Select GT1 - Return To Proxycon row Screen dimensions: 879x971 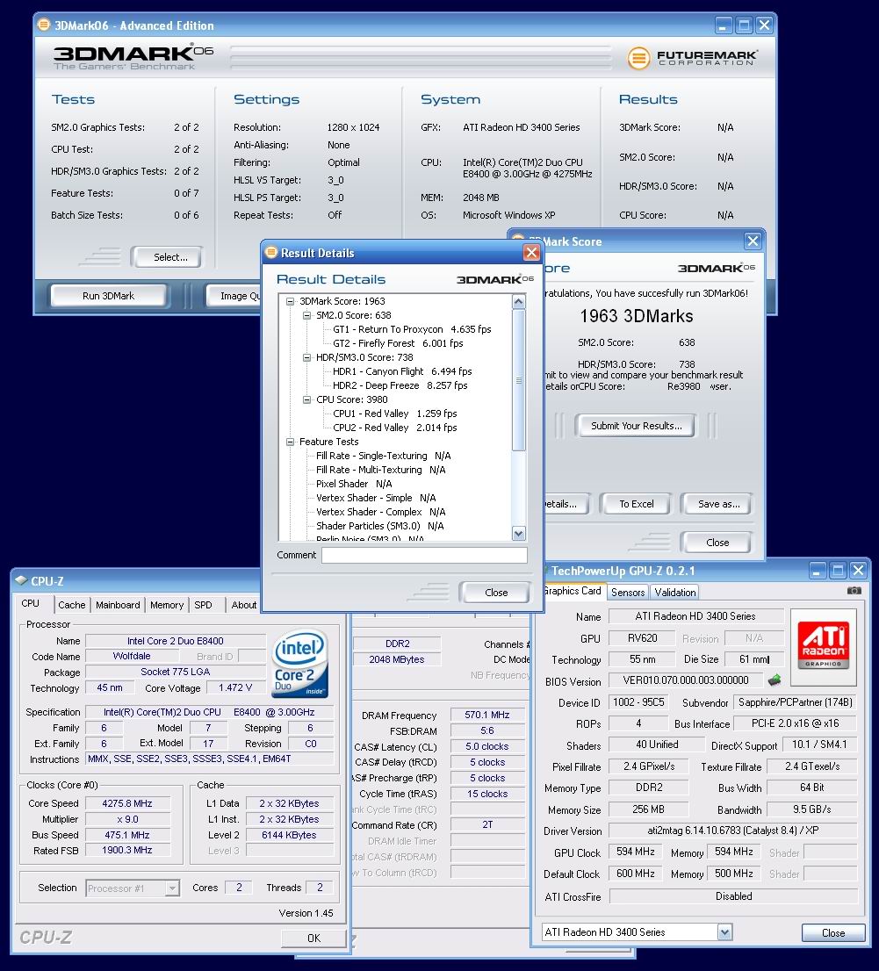[412, 329]
